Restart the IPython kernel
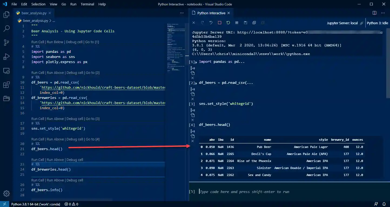The width and height of the screenshot is (390, 207). pos(228,23)
